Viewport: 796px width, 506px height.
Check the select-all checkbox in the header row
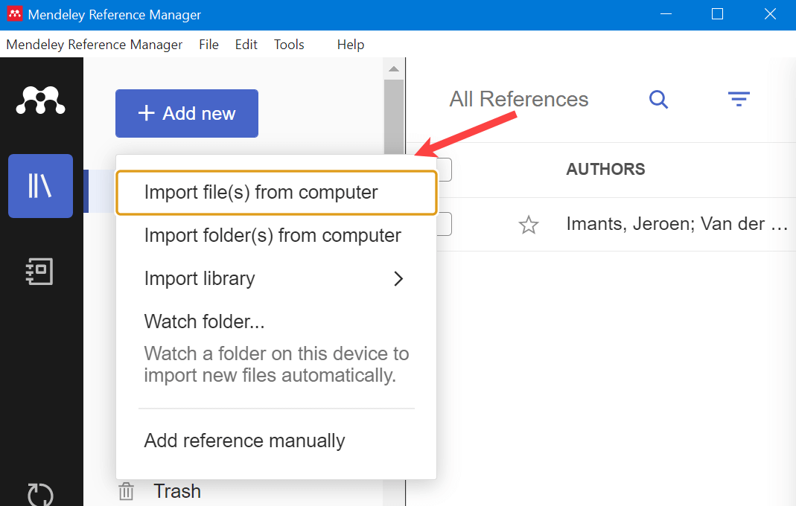click(445, 169)
